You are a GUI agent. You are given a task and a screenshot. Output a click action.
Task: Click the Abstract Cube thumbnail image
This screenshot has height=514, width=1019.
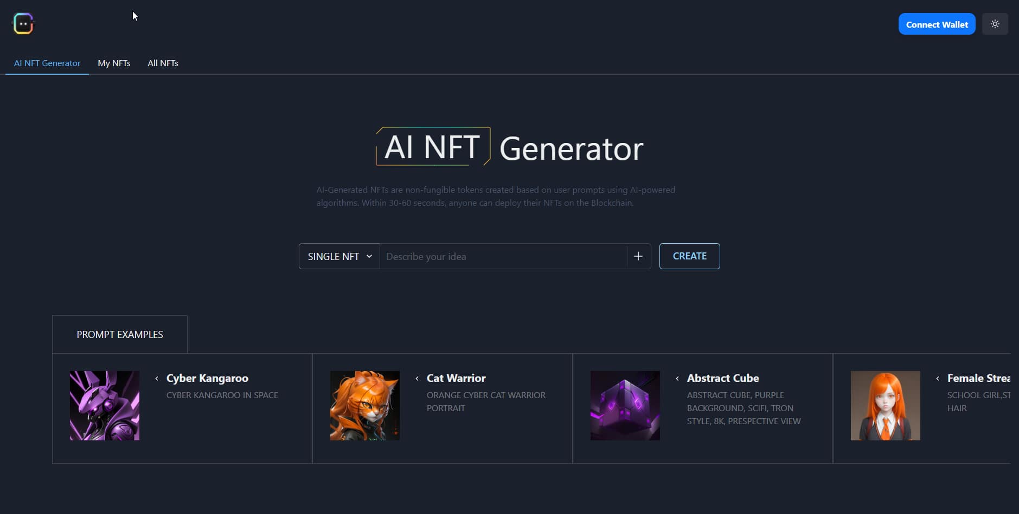625,406
